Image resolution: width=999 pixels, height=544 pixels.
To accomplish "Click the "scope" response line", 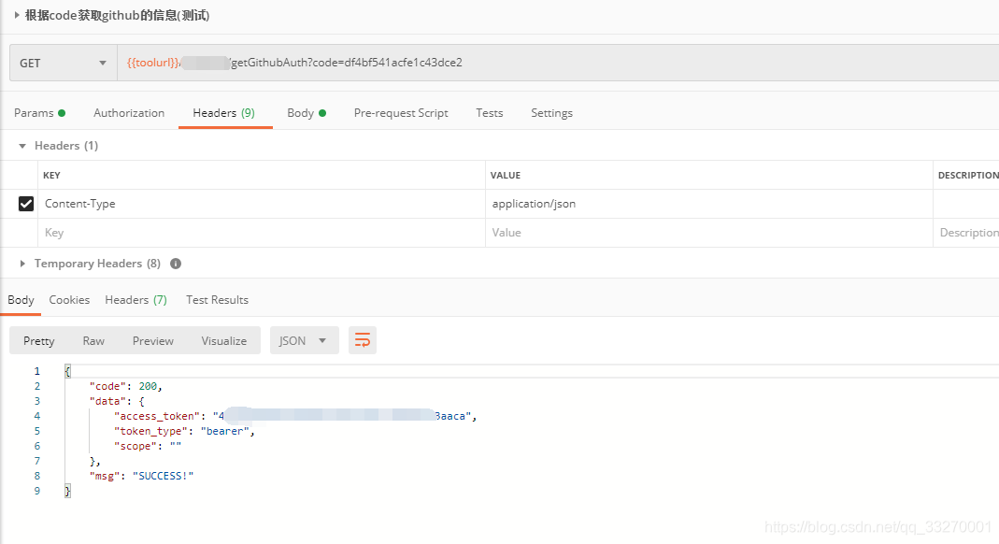I will [148, 446].
